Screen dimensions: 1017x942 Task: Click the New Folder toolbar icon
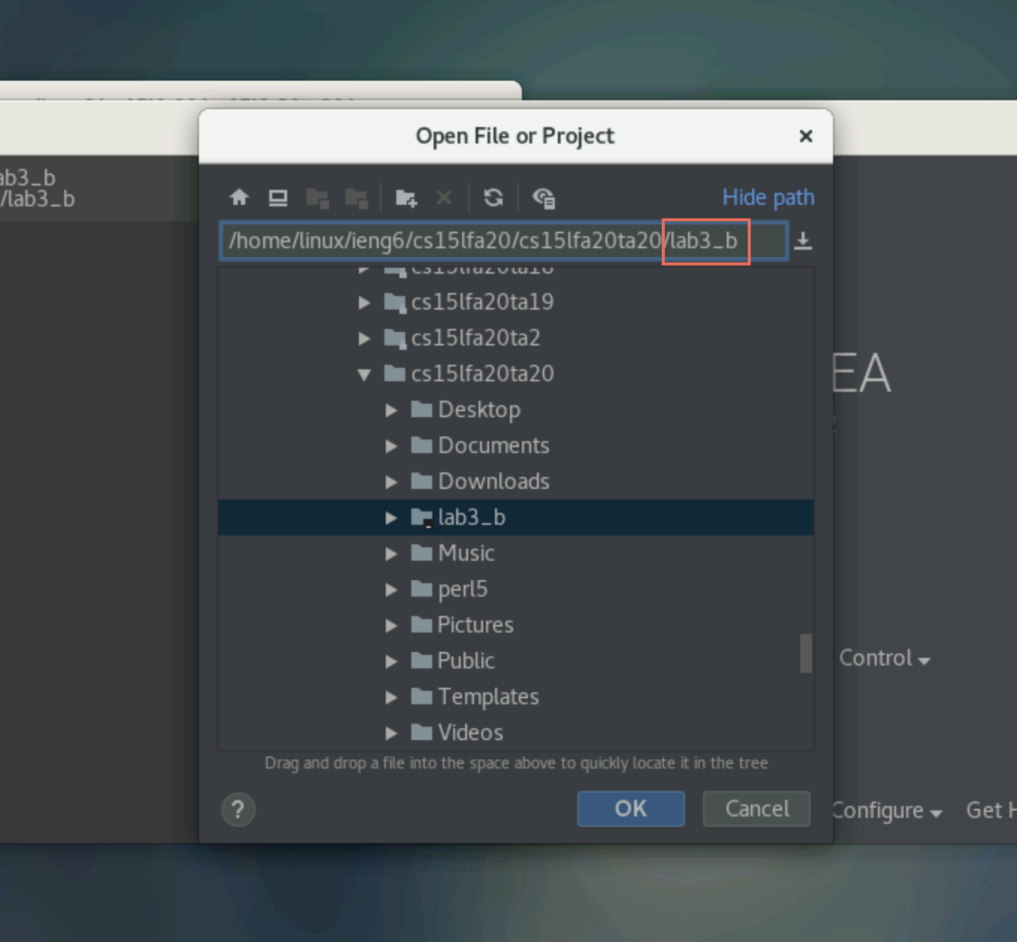[406, 197]
